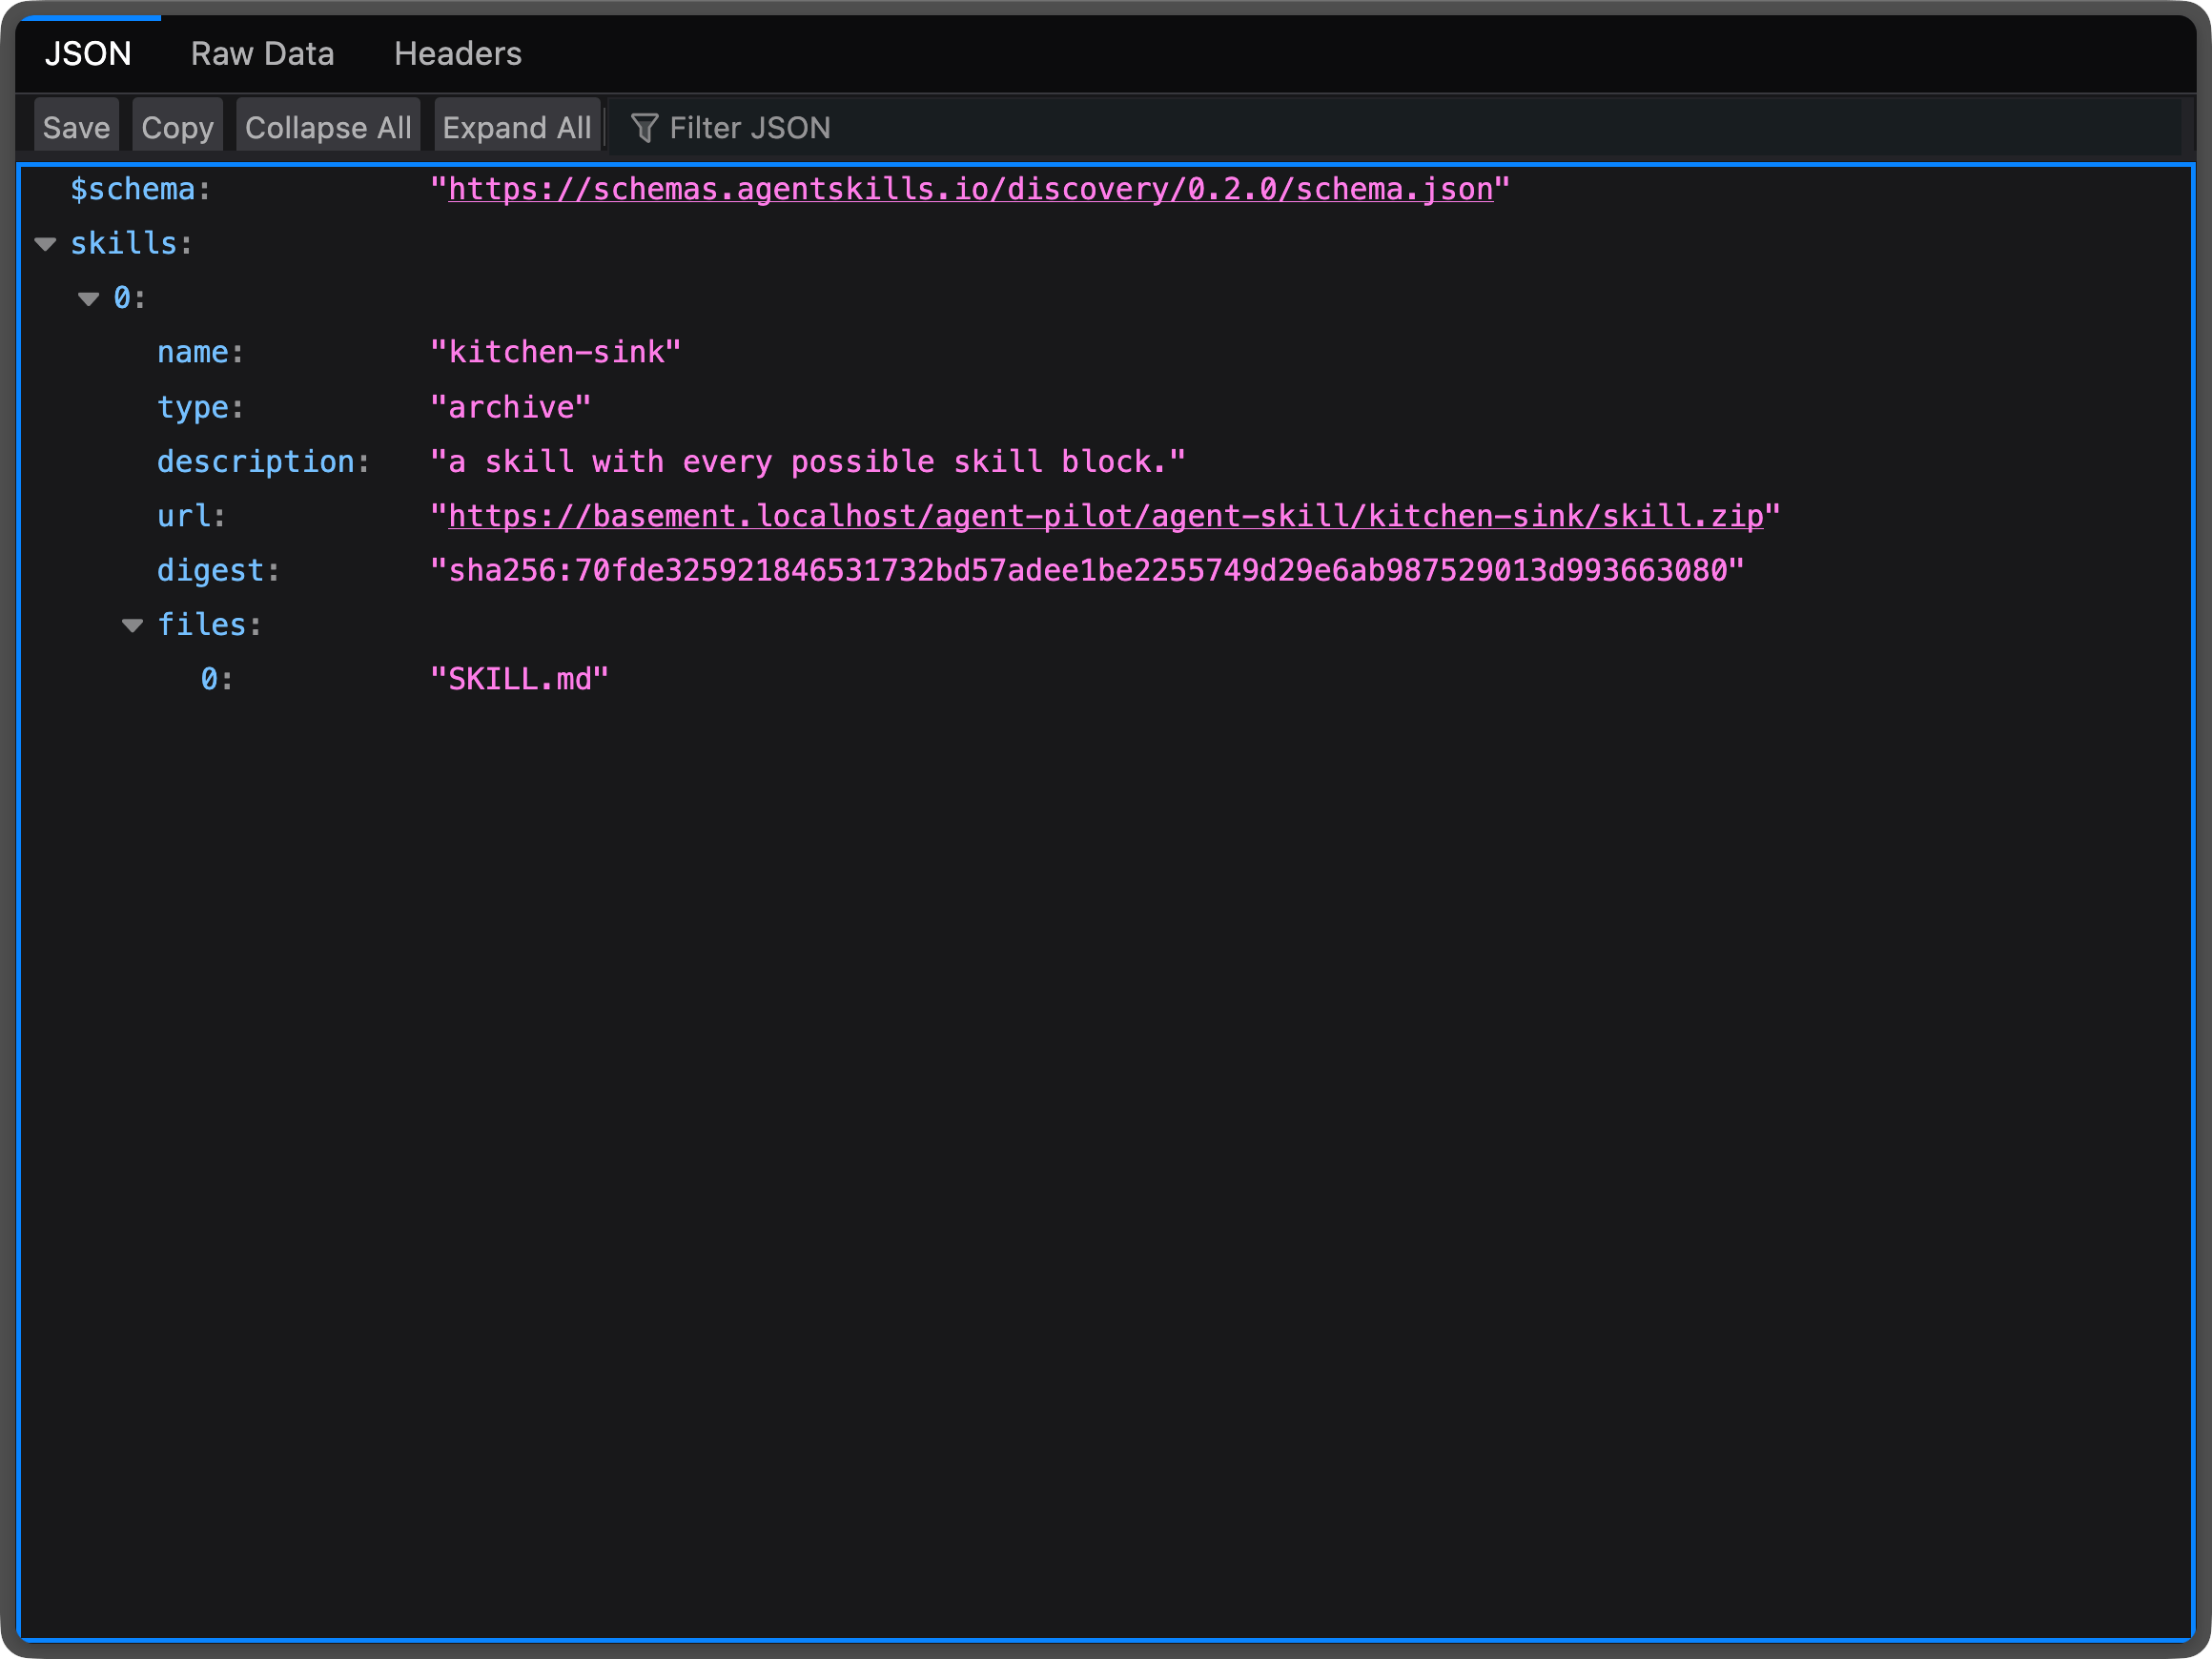Select the "SKILL.md" value
Image resolution: width=2212 pixels, height=1659 pixels.
tap(519, 679)
